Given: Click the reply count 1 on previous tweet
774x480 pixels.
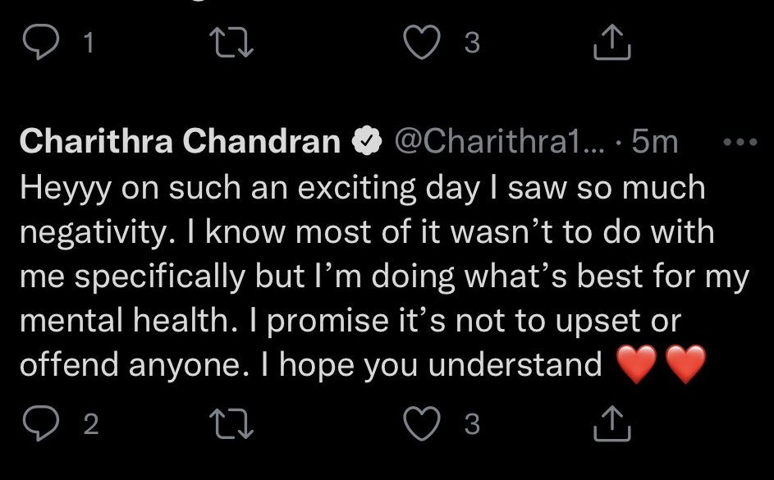Looking at the screenshot, I should 90,43.
